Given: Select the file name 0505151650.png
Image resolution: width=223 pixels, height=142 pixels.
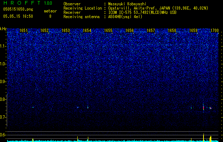Looking at the screenshot, I should (x=18, y=10).
